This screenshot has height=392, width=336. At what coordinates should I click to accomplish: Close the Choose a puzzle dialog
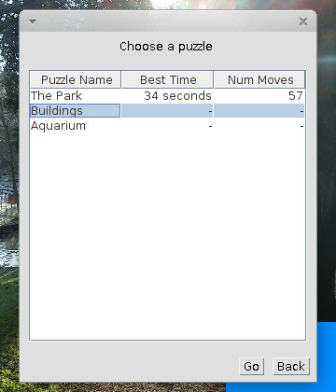pos(303,21)
